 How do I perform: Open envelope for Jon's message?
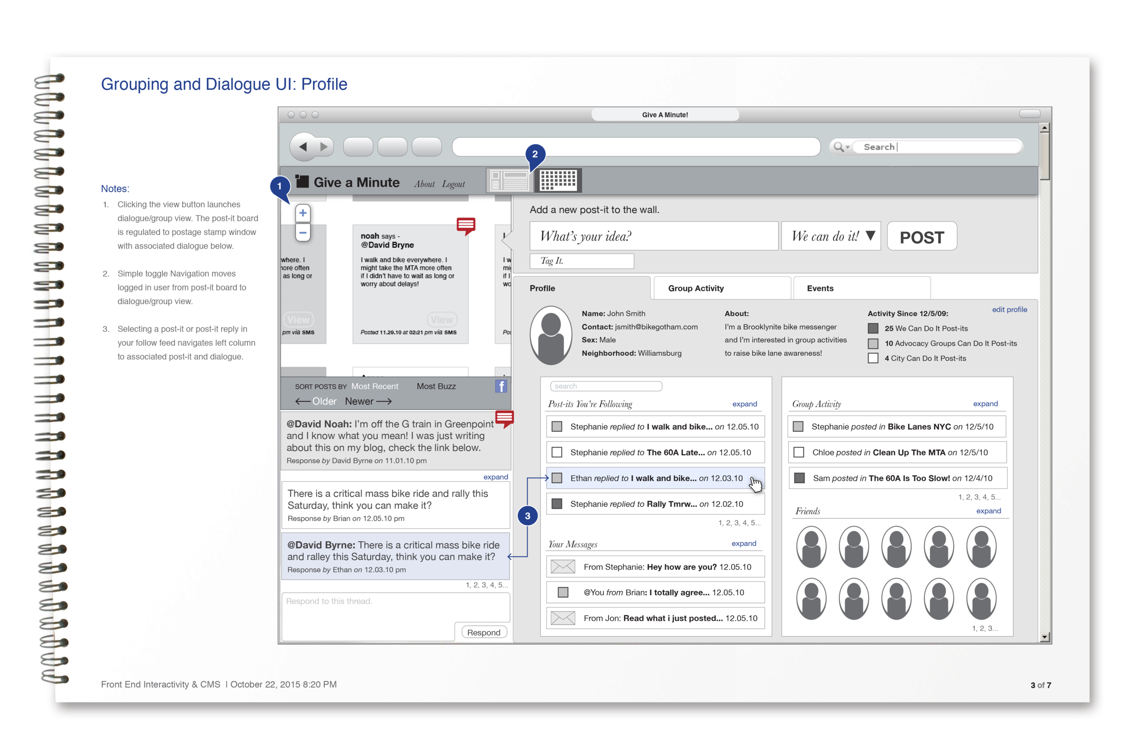pos(563,618)
